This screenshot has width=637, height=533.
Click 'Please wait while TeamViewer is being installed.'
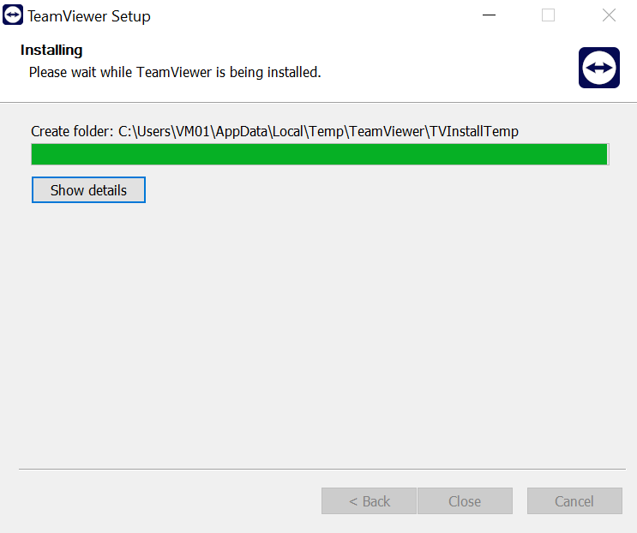175,72
